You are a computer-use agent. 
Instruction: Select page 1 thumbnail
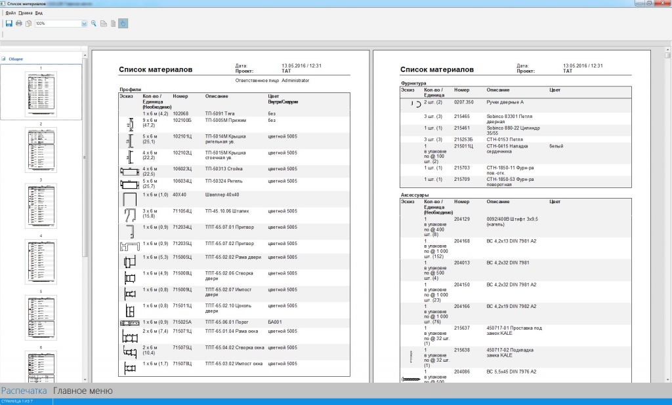[41, 94]
